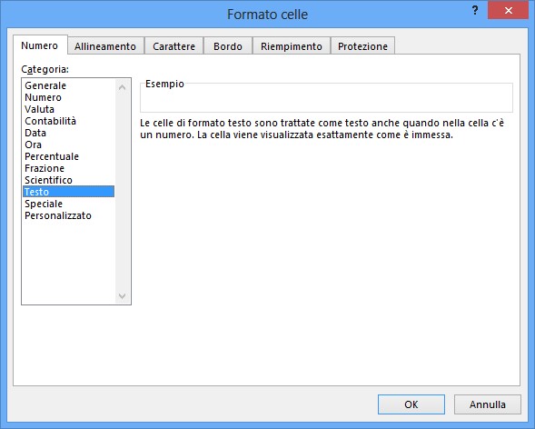Select the Numero tab
Image resolution: width=535 pixels, height=429 pixels.
40,45
